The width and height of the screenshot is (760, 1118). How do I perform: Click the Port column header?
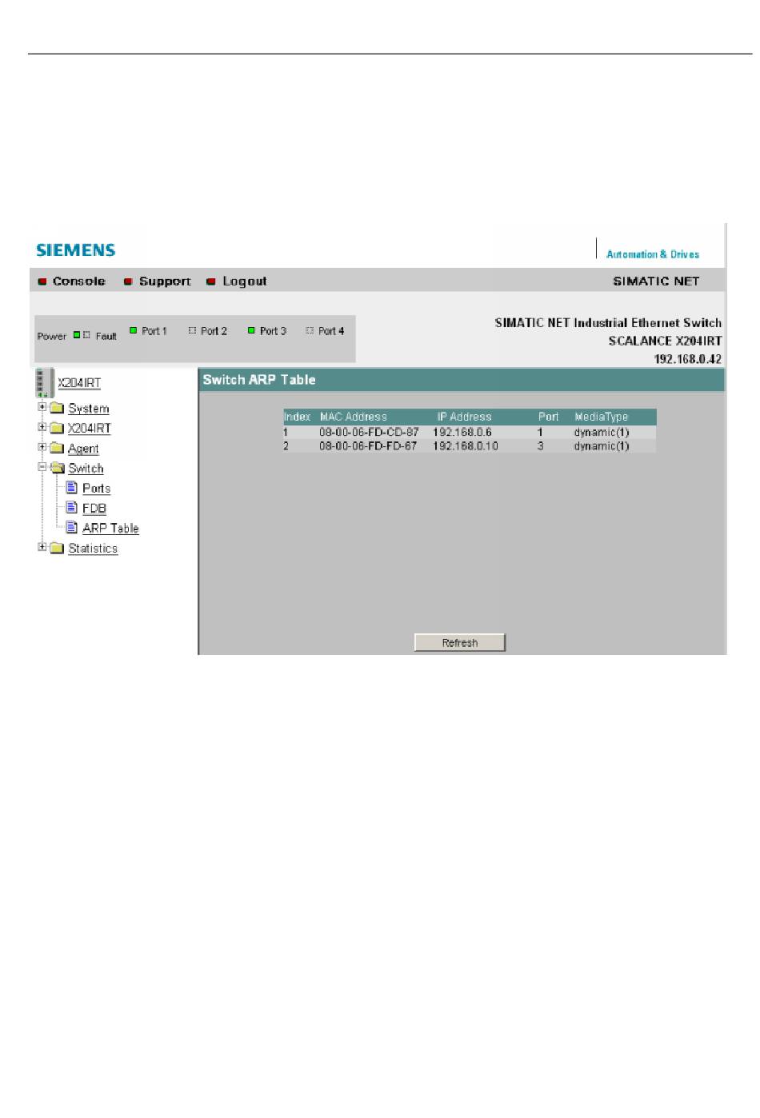click(x=548, y=417)
